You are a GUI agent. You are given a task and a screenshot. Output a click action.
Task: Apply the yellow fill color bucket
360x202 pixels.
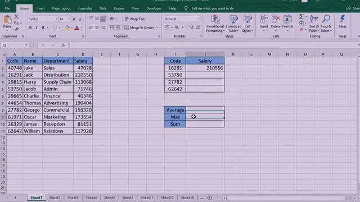(x=67, y=28)
